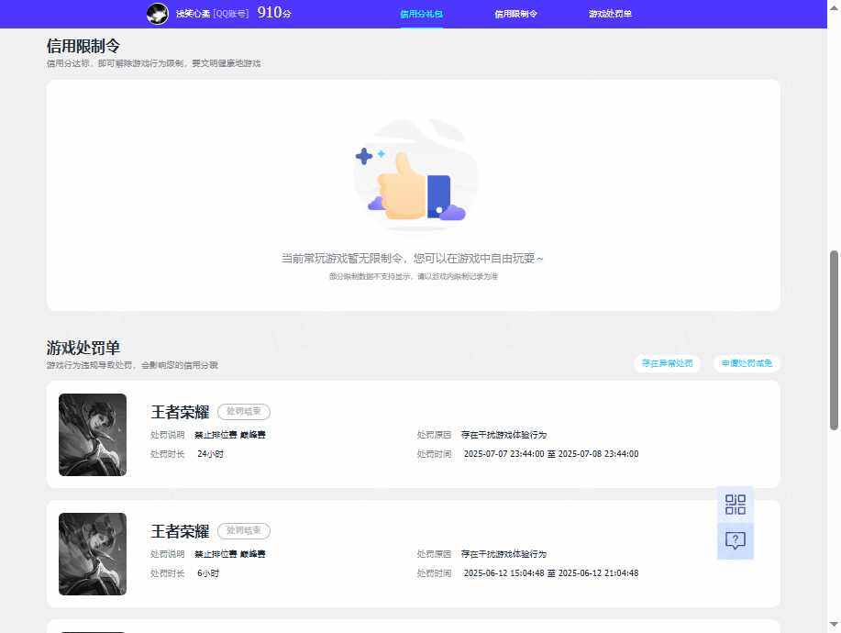Click the 24小时 penalty duration value
The image size is (841, 633).
(x=210, y=454)
